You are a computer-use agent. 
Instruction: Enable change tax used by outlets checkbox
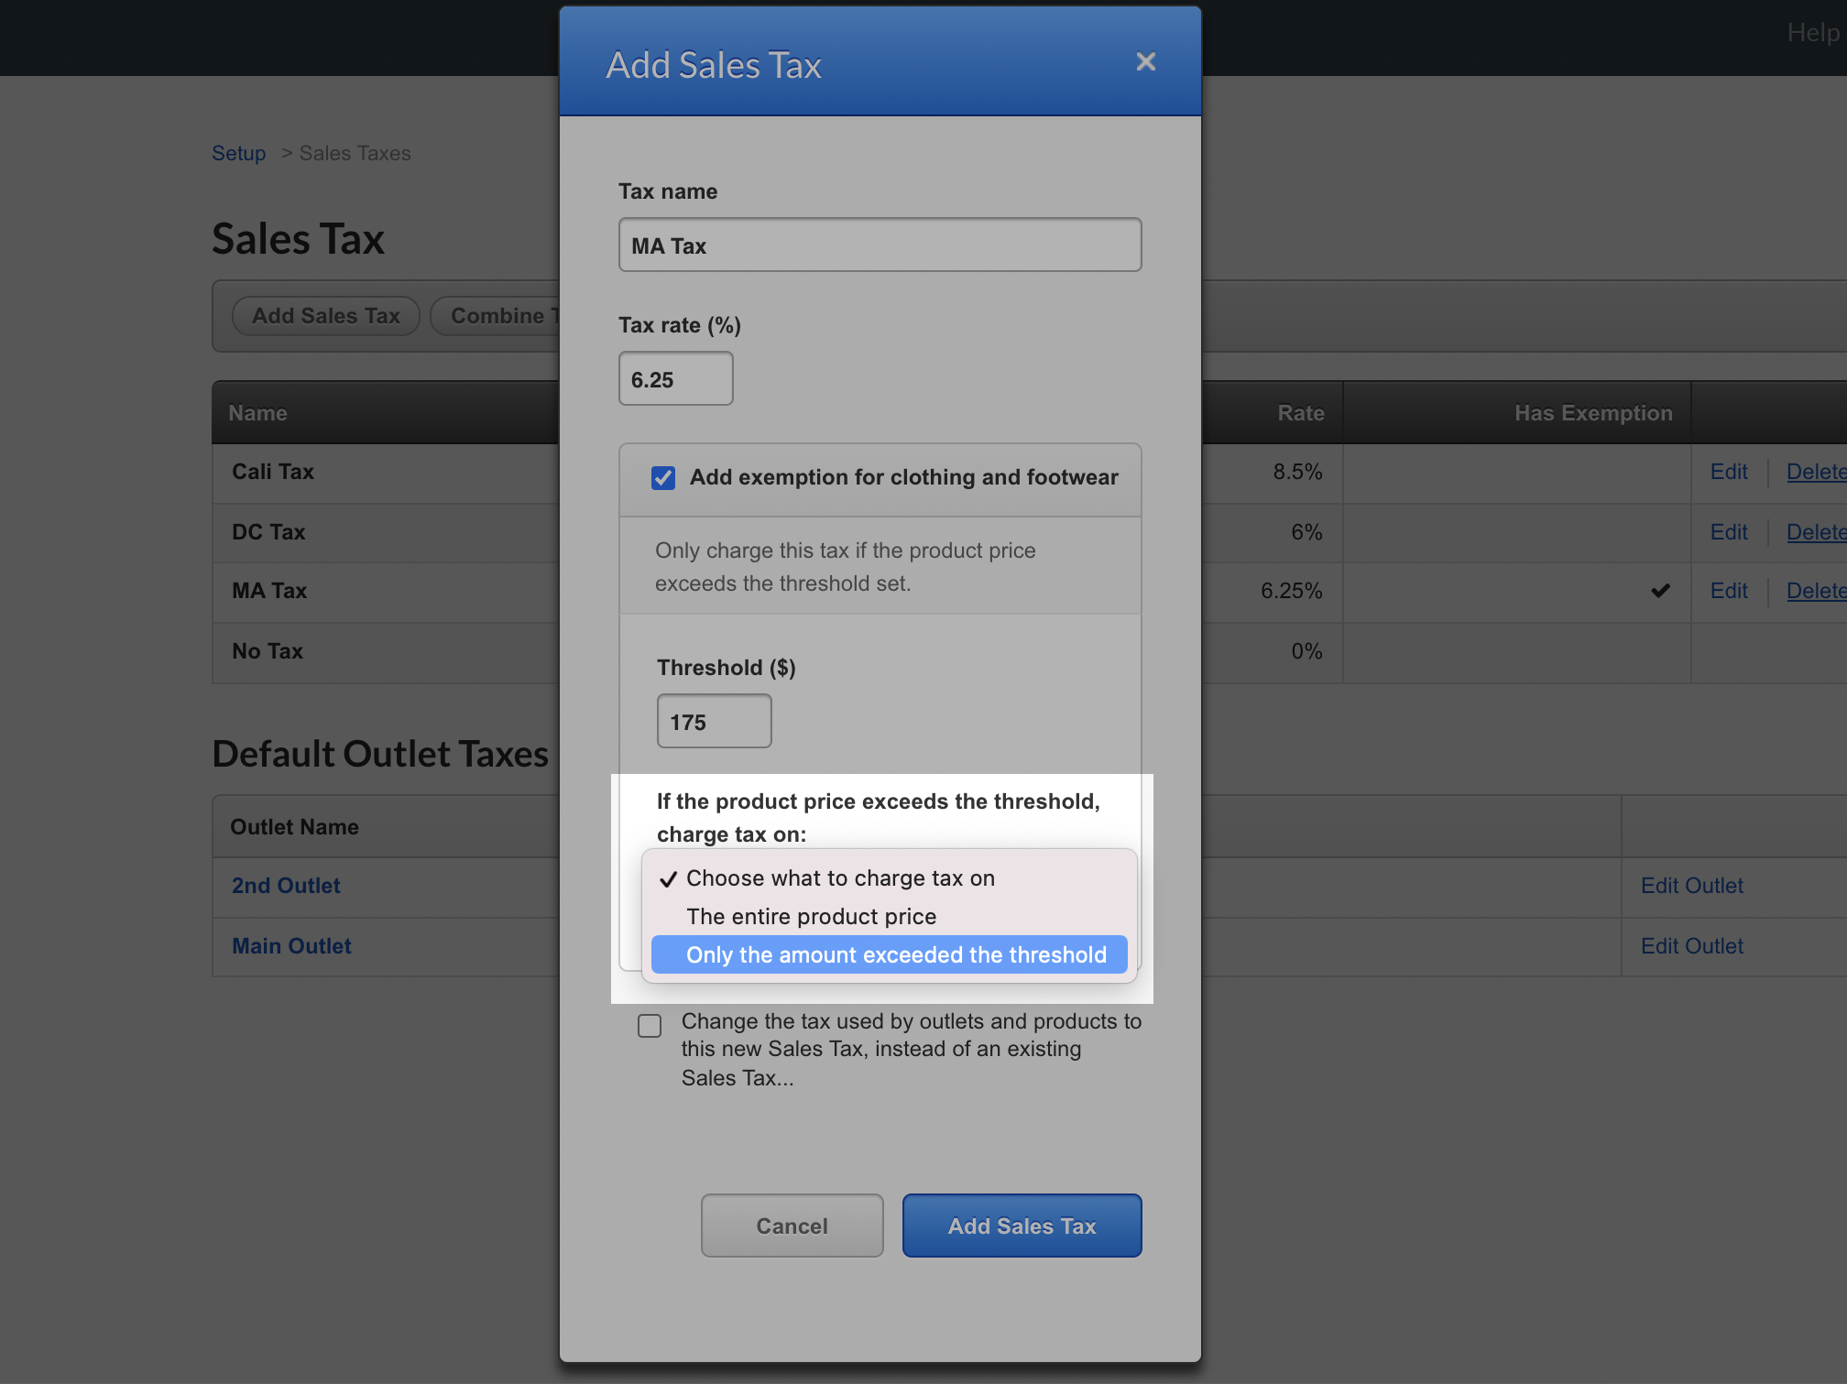point(650,1025)
